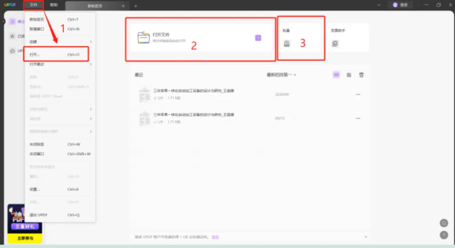
Task: Open more options for the 22:02:04 file
Action: pyautogui.click(x=358, y=94)
